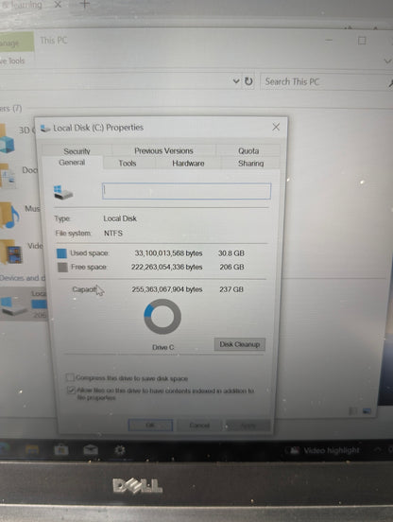Screen dimensions: 393x522
Task: Click the NTFS file system value
Action: [x=113, y=234]
